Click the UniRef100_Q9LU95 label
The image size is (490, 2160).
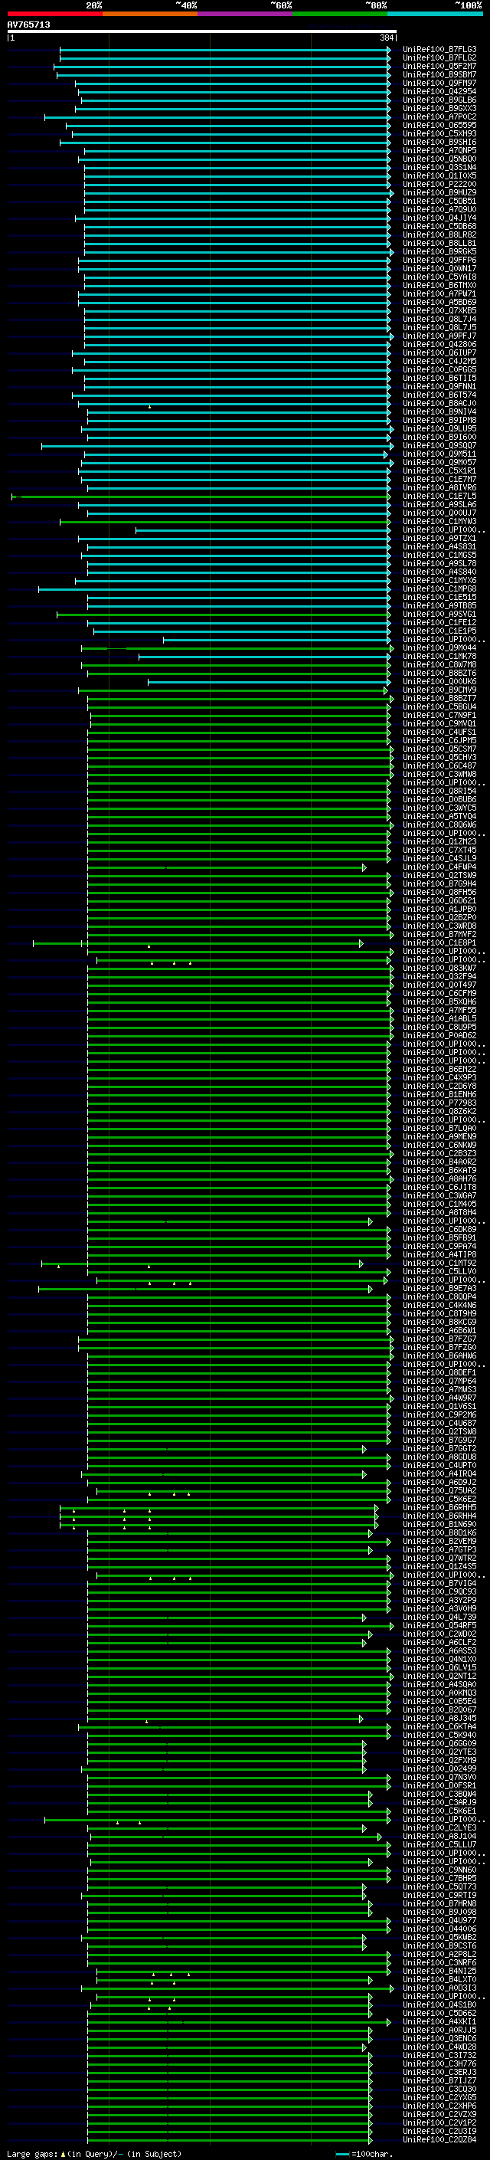point(439,428)
